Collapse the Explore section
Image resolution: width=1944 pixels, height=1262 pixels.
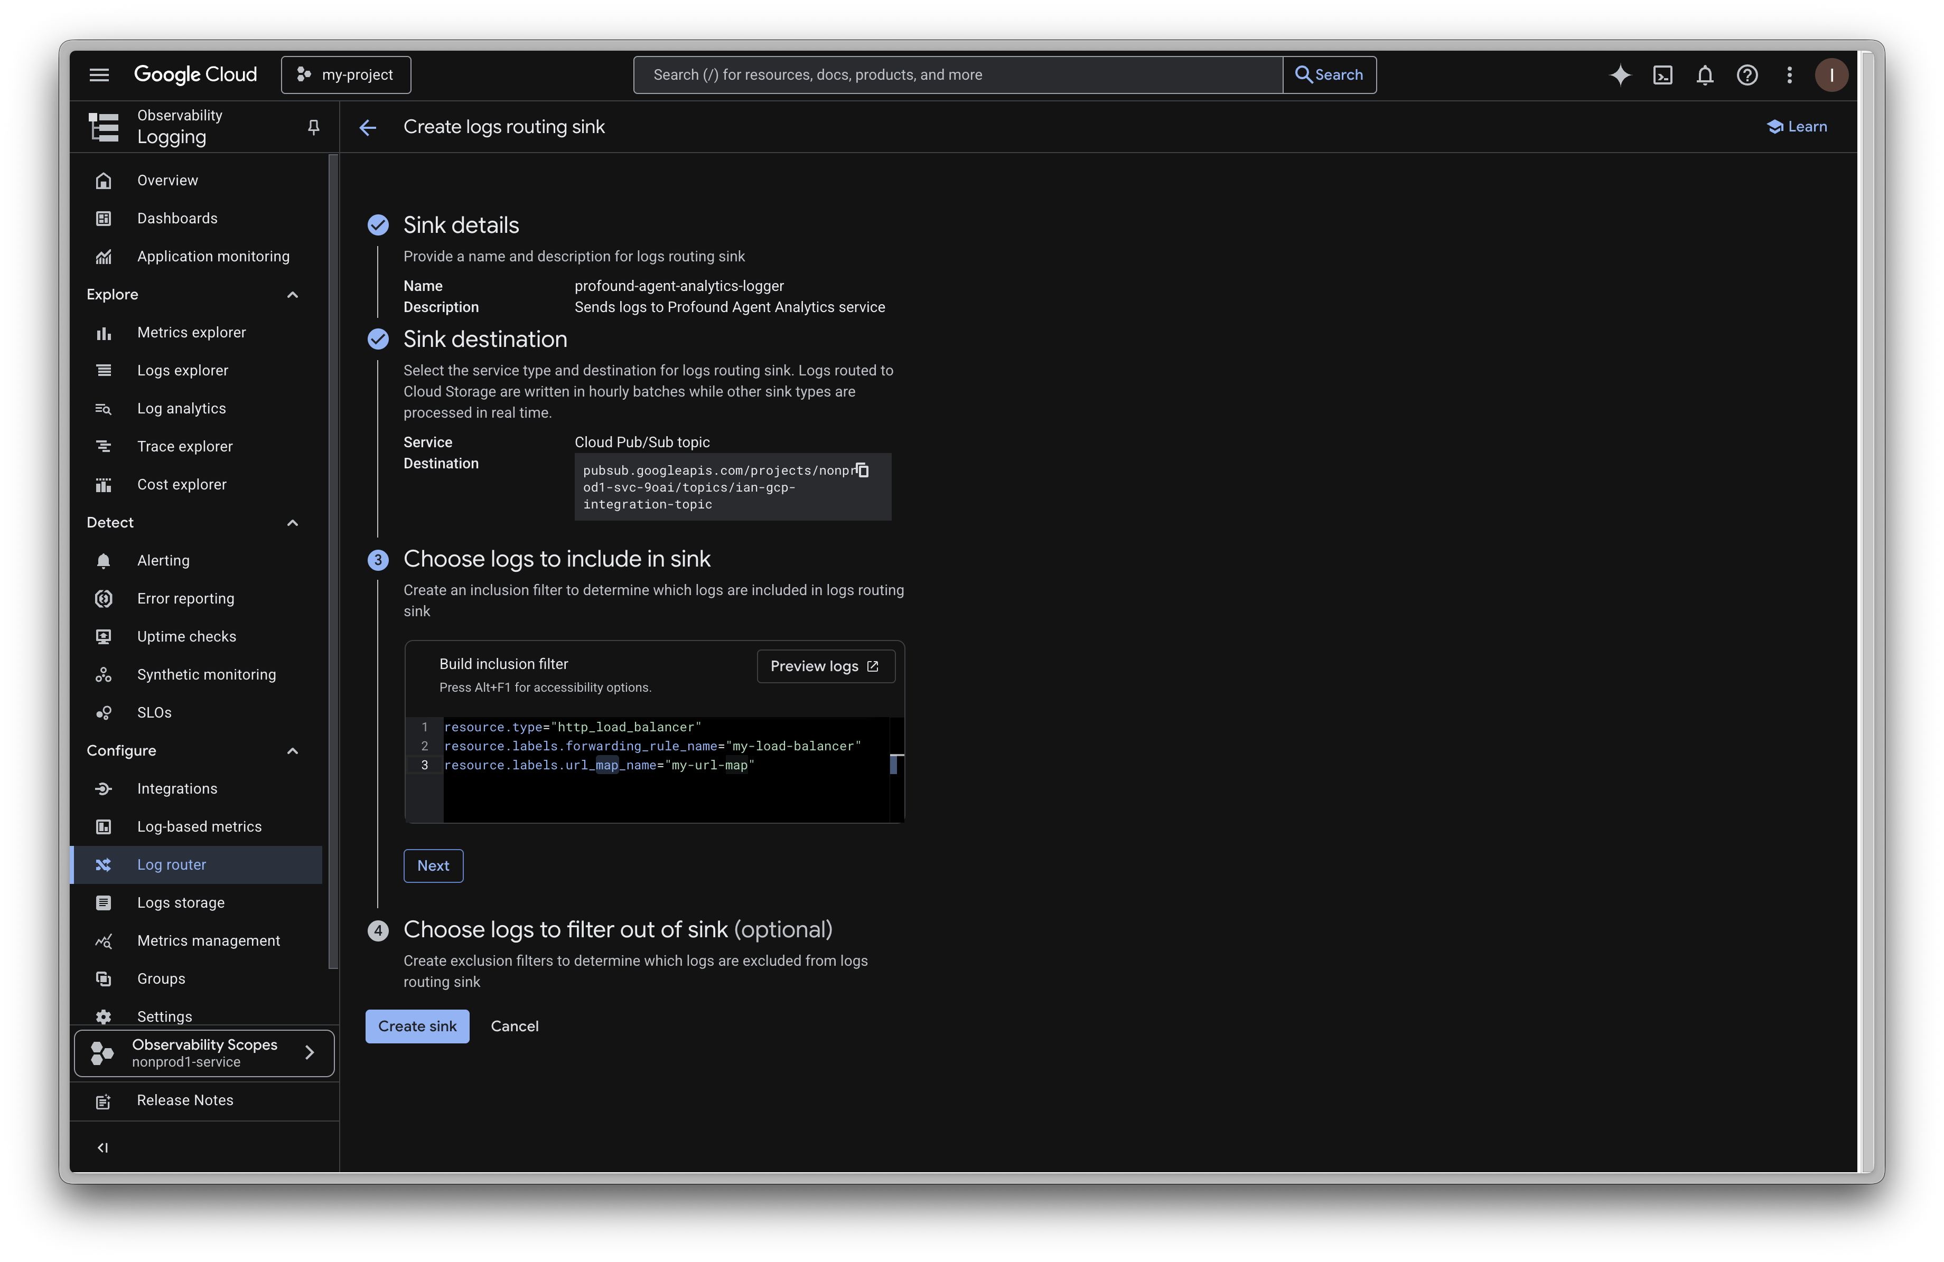tap(293, 295)
